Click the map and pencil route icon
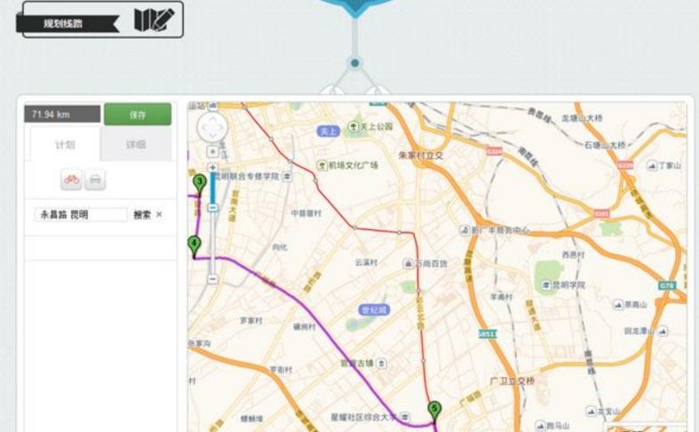699x432 pixels. point(155,20)
